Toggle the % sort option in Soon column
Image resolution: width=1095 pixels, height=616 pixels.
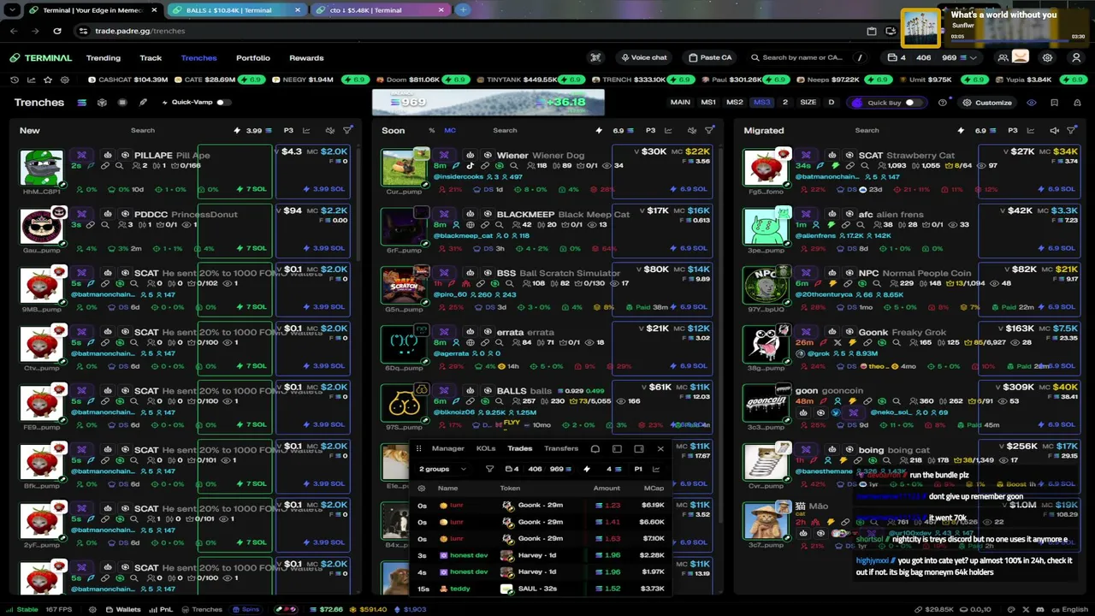click(432, 131)
